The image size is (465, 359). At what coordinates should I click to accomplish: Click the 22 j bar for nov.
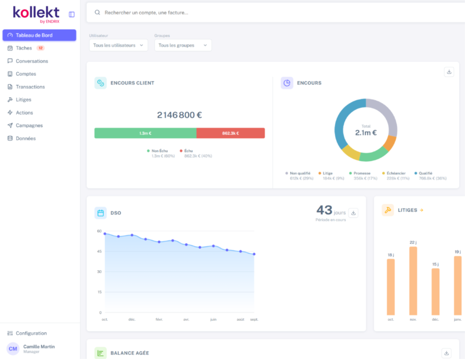(413, 281)
